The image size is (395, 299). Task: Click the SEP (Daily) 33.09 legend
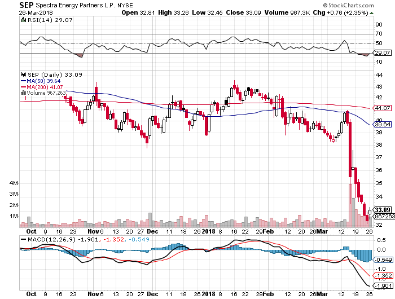click(55, 75)
